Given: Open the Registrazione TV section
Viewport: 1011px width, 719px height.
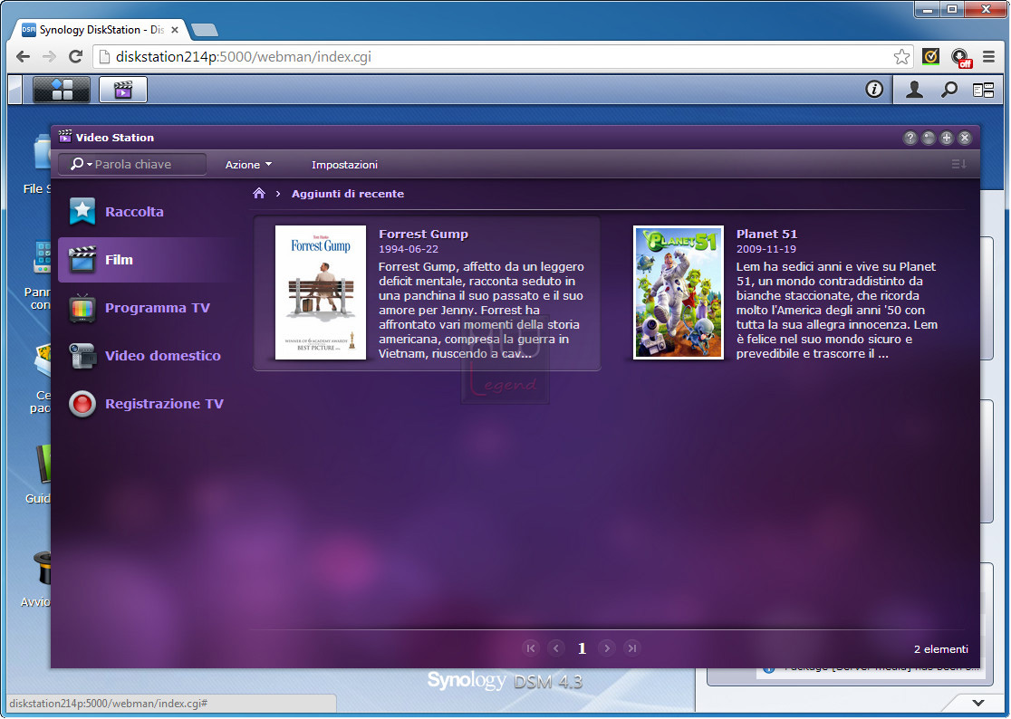Looking at the screenshot, I should pyautogui.click(x=164, y=404).
